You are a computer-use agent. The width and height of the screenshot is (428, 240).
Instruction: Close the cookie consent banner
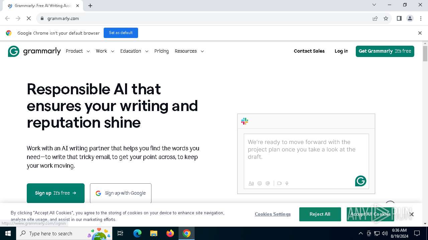point(412,214)
